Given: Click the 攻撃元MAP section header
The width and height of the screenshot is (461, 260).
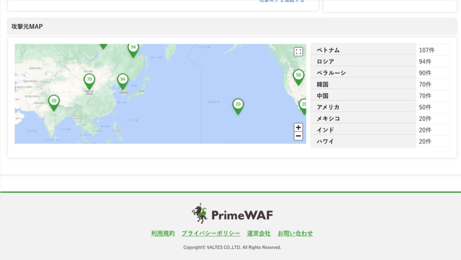Looking at the screenshot, I should click(27, 26).
